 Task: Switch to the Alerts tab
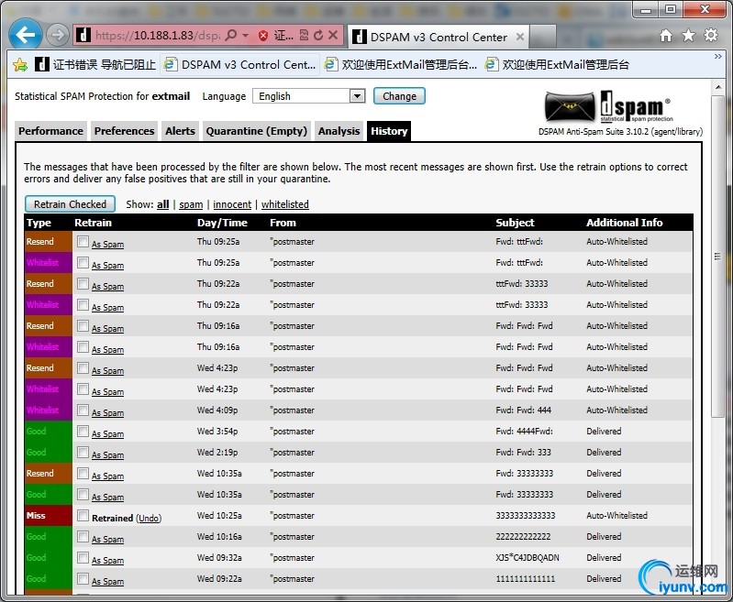coord(180,131)
